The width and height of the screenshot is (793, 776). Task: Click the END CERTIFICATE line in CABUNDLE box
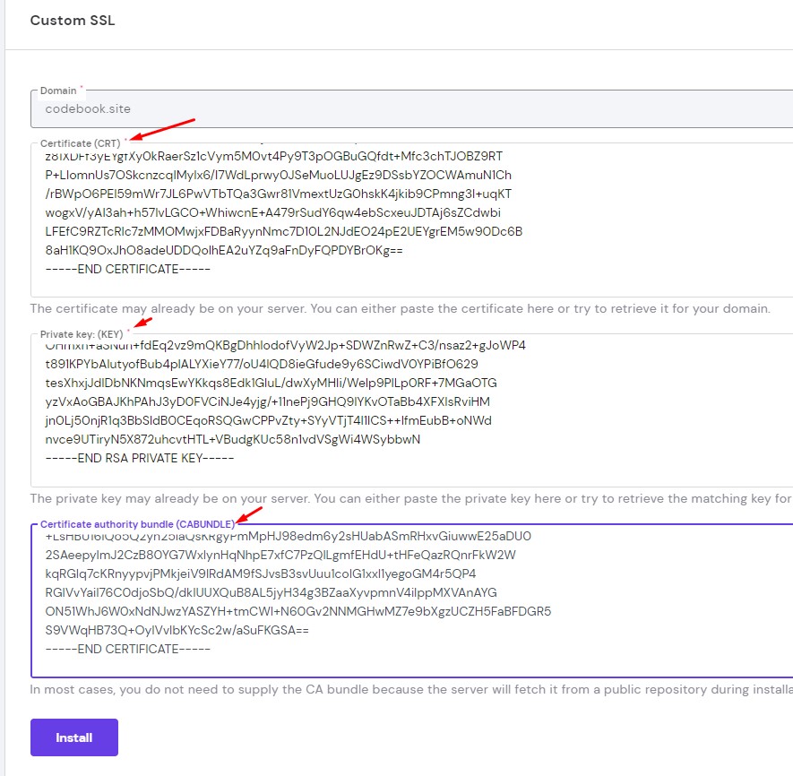click(x=127, y=649)
